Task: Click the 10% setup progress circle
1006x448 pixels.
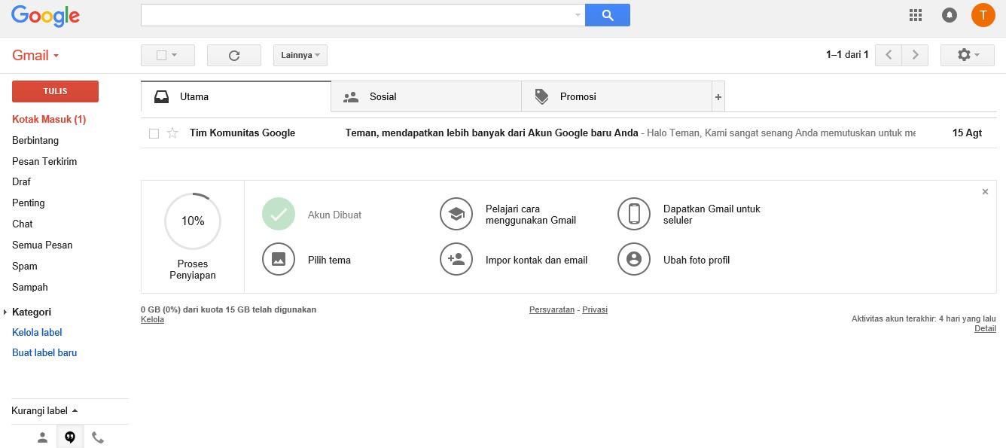Action: coord(192,221)
